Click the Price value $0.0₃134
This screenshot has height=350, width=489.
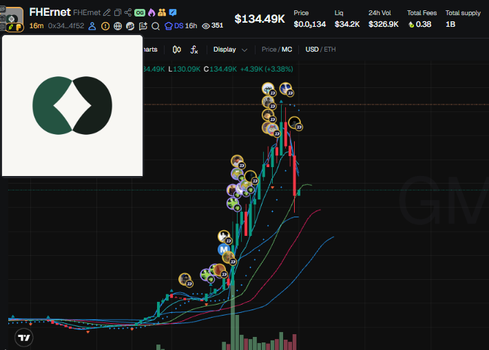click(310, 24)
